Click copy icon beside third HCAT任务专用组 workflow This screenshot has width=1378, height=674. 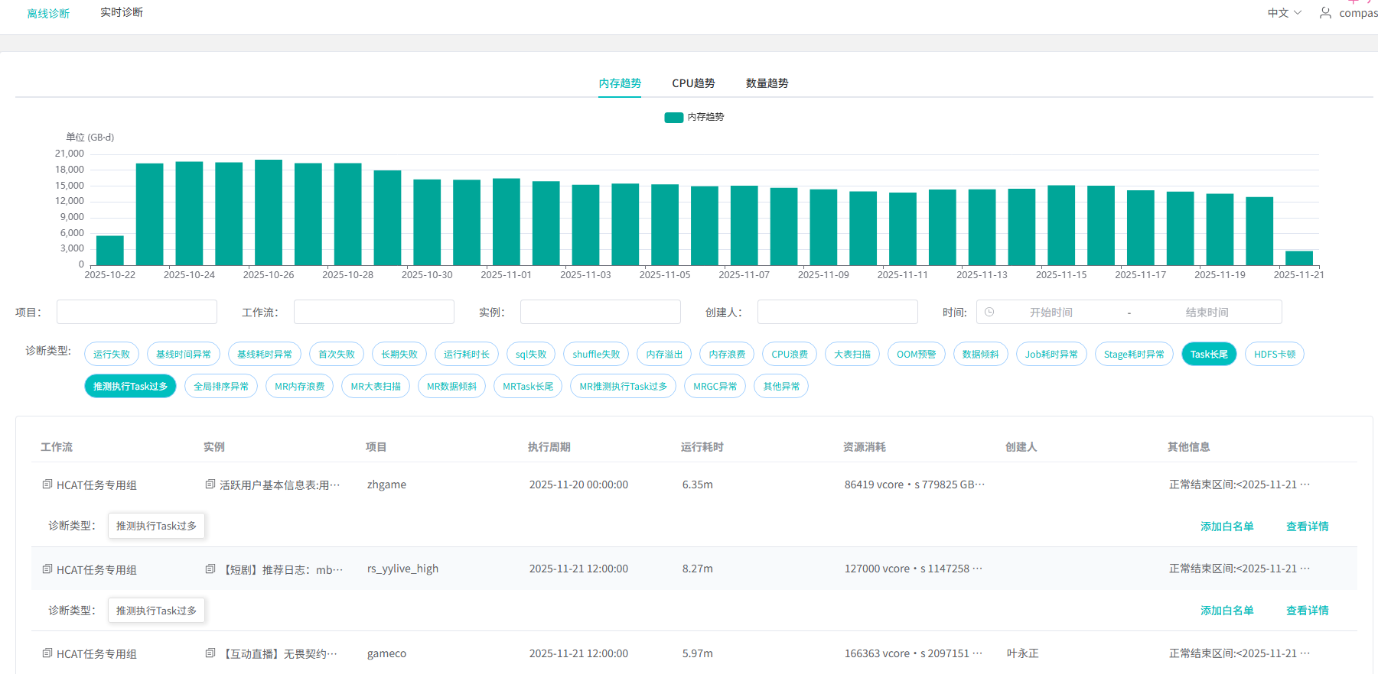(47, 653)
